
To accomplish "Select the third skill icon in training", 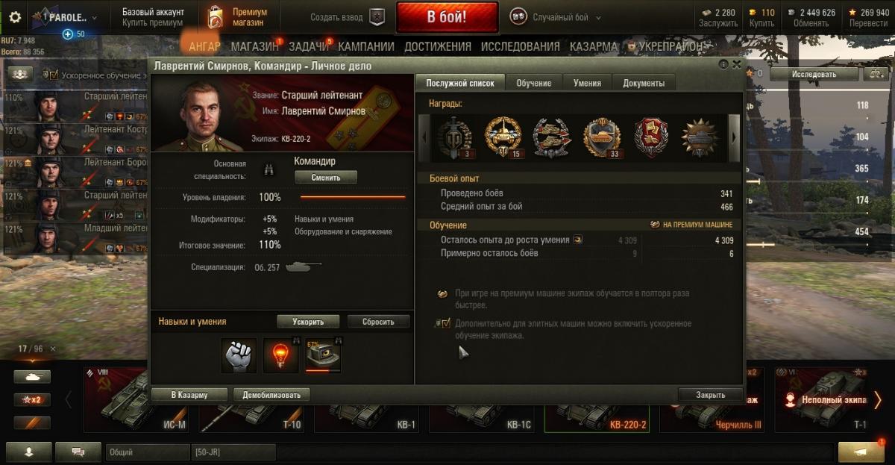I will tap(323, 355).
